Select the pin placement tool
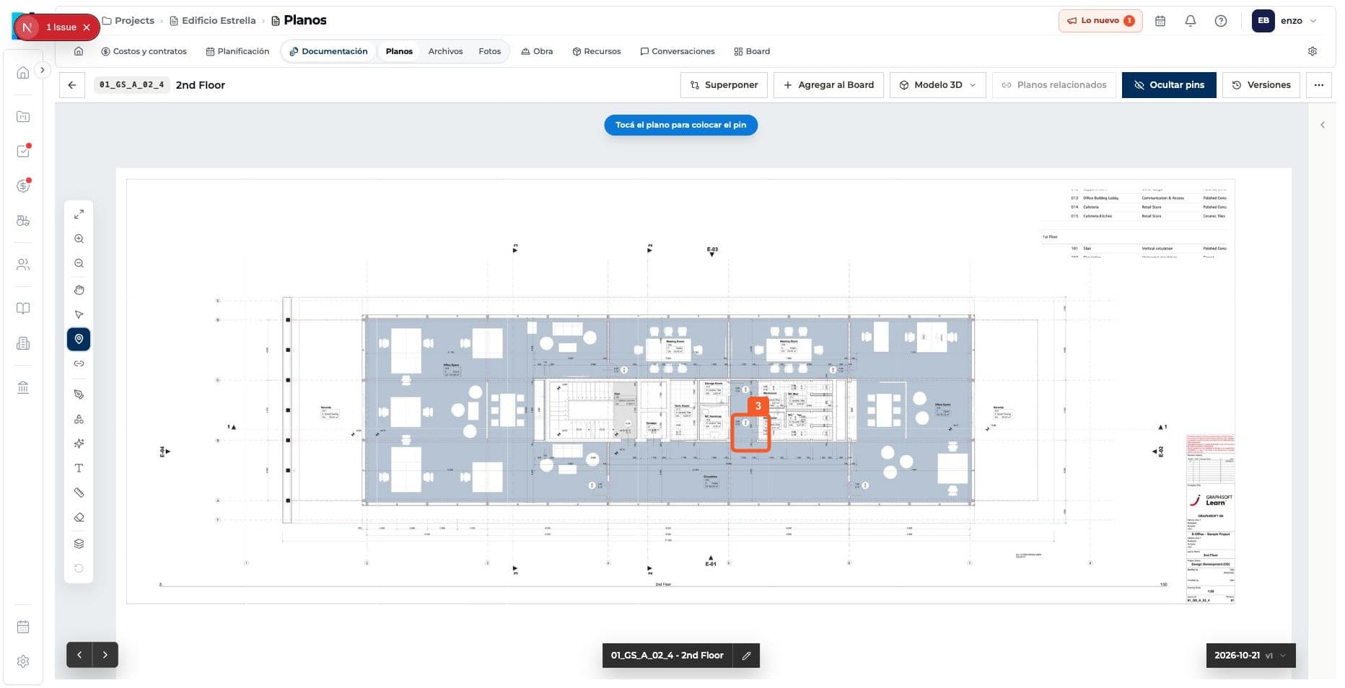The width and height of the screenshot is (1345, 688). tap(79, 339)
